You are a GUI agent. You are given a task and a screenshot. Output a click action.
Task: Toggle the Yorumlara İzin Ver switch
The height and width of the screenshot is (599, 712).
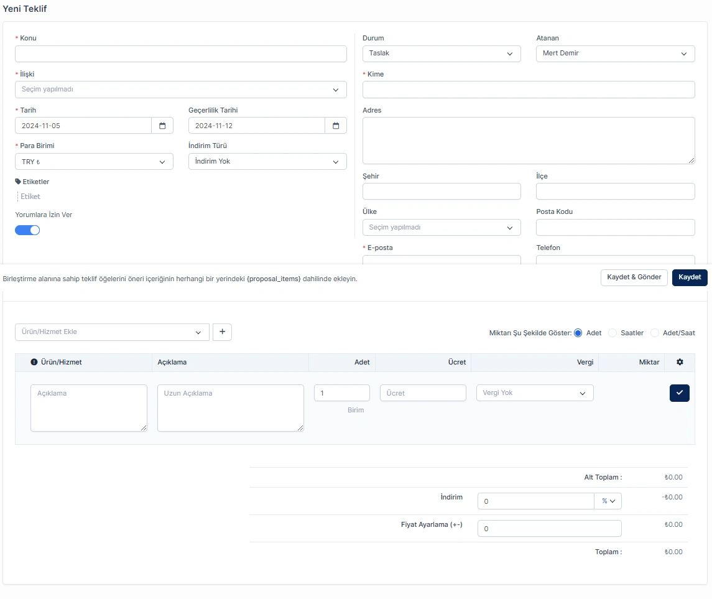27,230
